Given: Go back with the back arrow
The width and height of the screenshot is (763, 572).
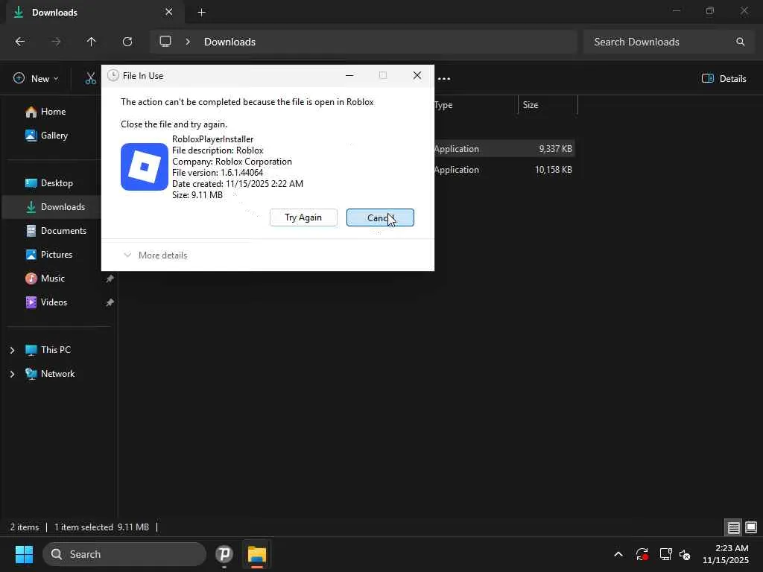Looking at the screenshot, I should (x=20, y=42).
